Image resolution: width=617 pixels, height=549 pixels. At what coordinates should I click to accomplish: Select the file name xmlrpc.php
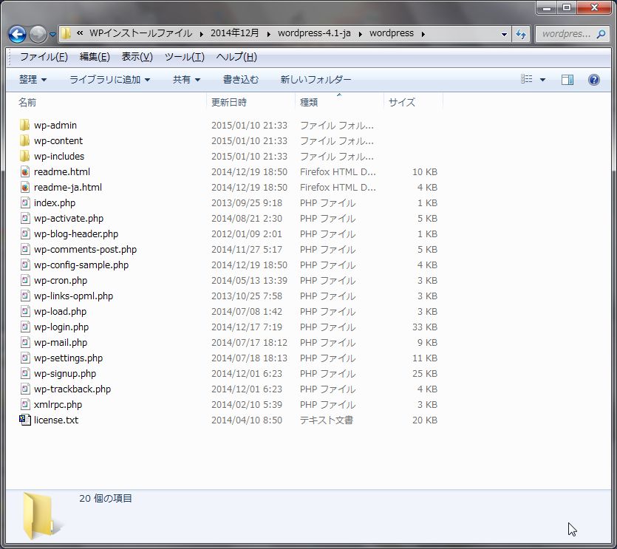[x=58, y=405]
